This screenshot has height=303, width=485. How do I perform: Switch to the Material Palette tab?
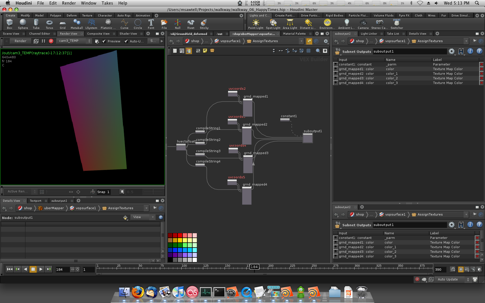(294, 34)
